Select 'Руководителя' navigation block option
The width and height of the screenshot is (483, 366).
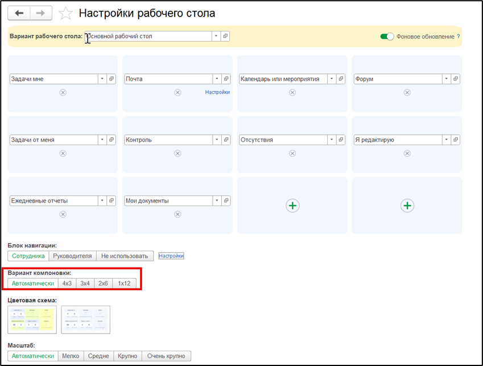[72, 256]
